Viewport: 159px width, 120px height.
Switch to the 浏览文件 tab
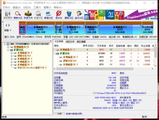70,41
